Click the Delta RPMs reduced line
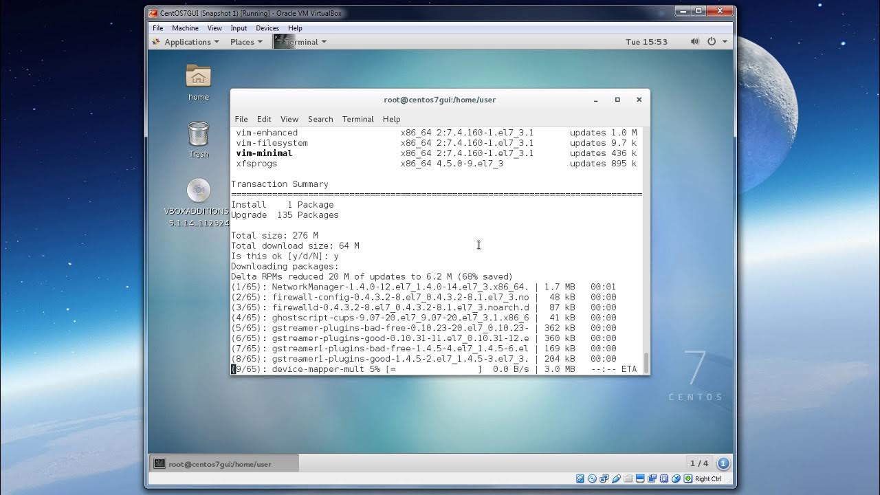This screenshot has height=495, width=880. point(372,276)
